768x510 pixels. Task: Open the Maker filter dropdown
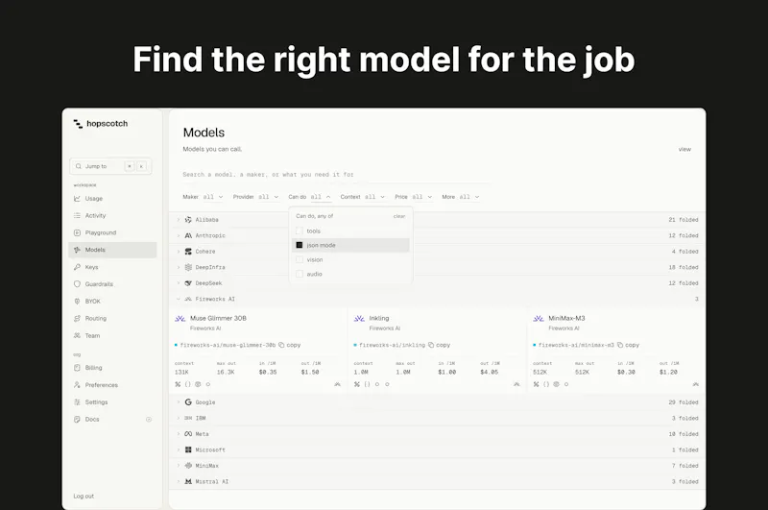[x=203, y=197]
